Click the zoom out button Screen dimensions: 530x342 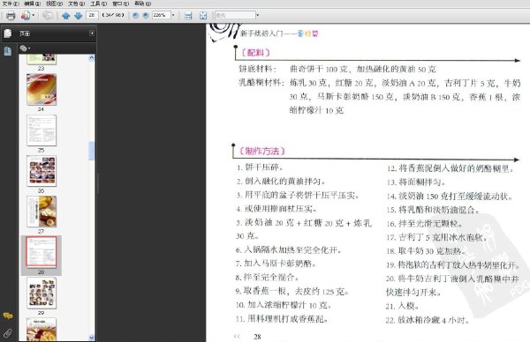click(x=135, y=15)
